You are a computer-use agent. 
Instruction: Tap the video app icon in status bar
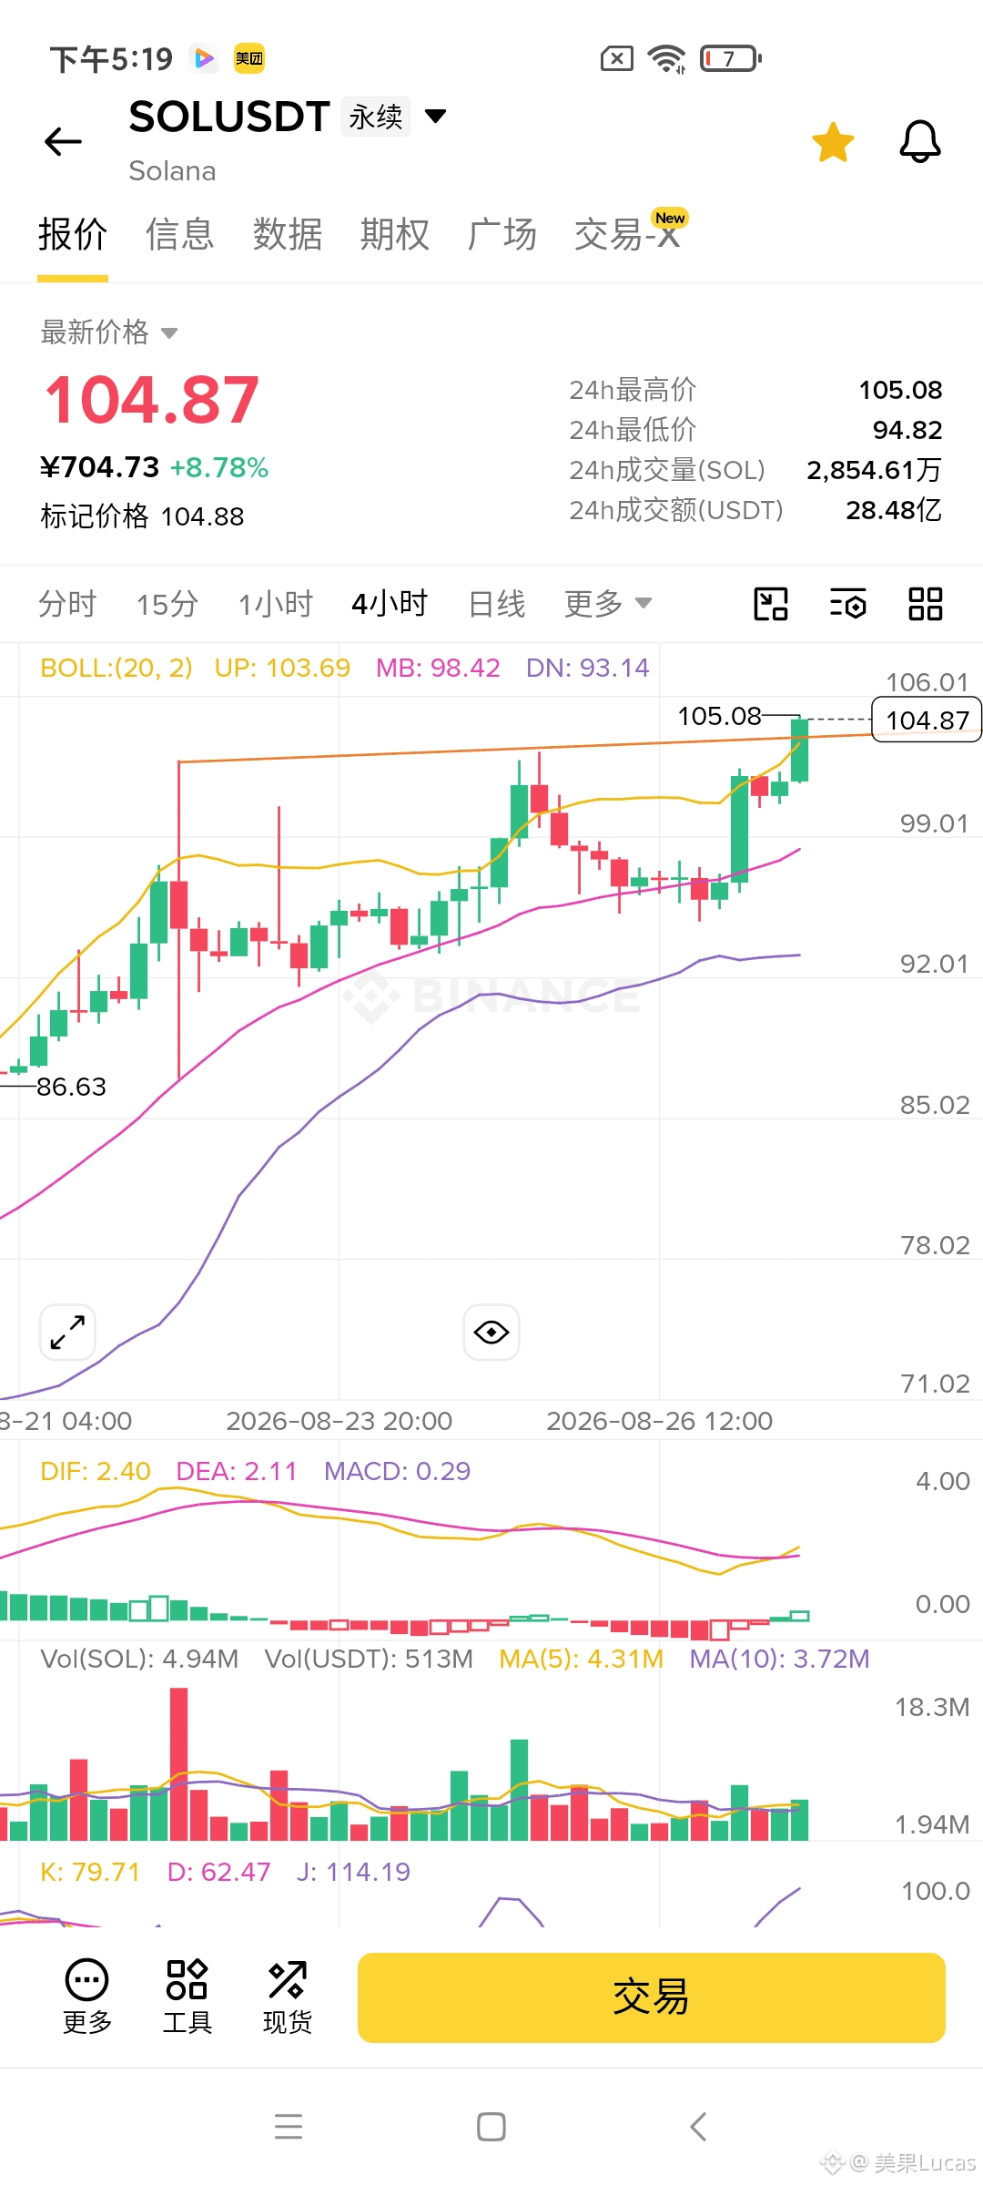pyautogui.click(x=205, y=59)
